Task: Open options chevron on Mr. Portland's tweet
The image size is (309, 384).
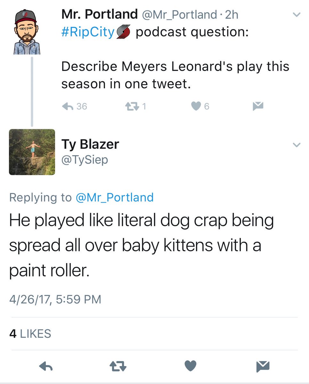Action: tap(297, 15)
